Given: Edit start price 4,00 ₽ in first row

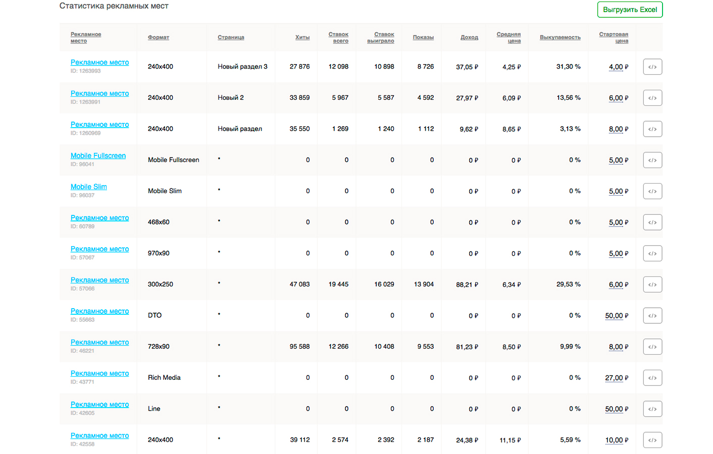Looking at the screenshot, I should click(616, 67).
